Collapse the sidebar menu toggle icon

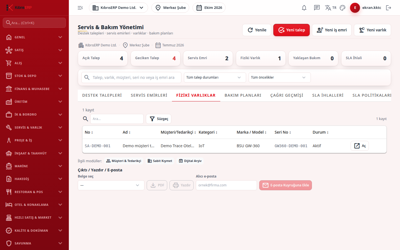[80, 8]
